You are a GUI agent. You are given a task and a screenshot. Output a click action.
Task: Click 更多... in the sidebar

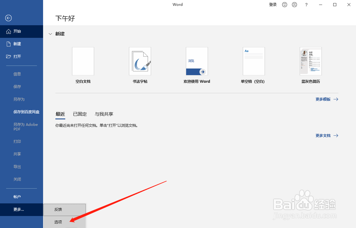(x=22, y=209)
